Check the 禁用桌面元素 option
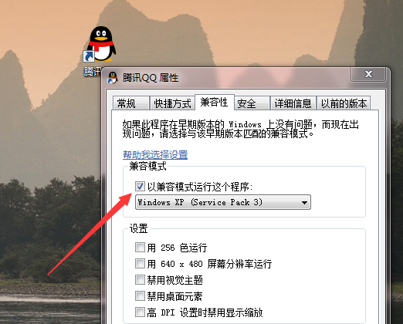 pyautogui.click(x=140, y=296)
